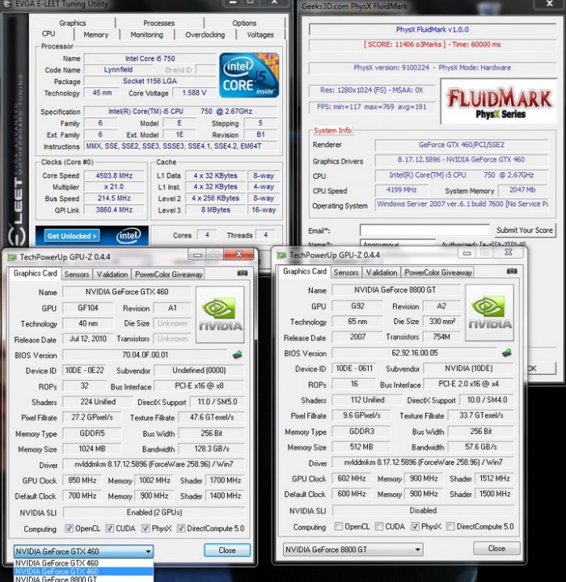Click Submit Your Score in FluidMark

click(x=525, y=230)
